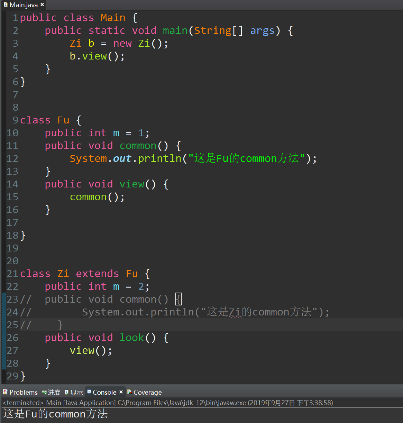Click the highlighted brace on line 23

[178, 299]
